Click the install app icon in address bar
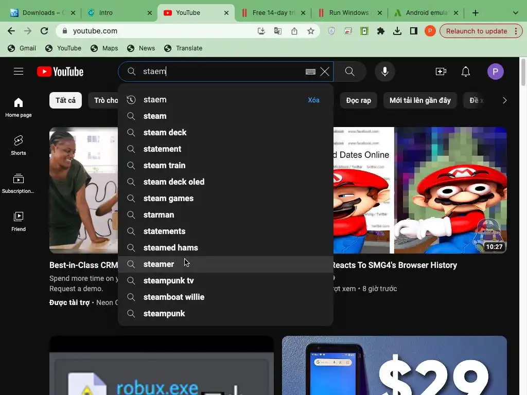 point(261,31)
